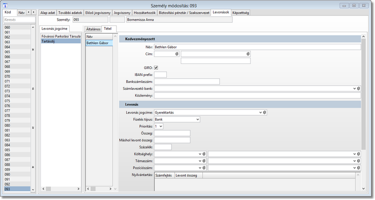
Task: Click lookup icon beside Számlavezető bank dropdown
Action: (x=359, y=88)
